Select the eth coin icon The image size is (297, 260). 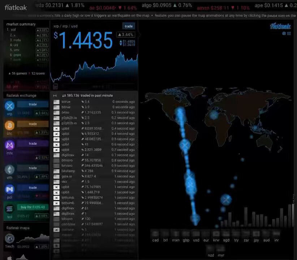tap(9, 170)
